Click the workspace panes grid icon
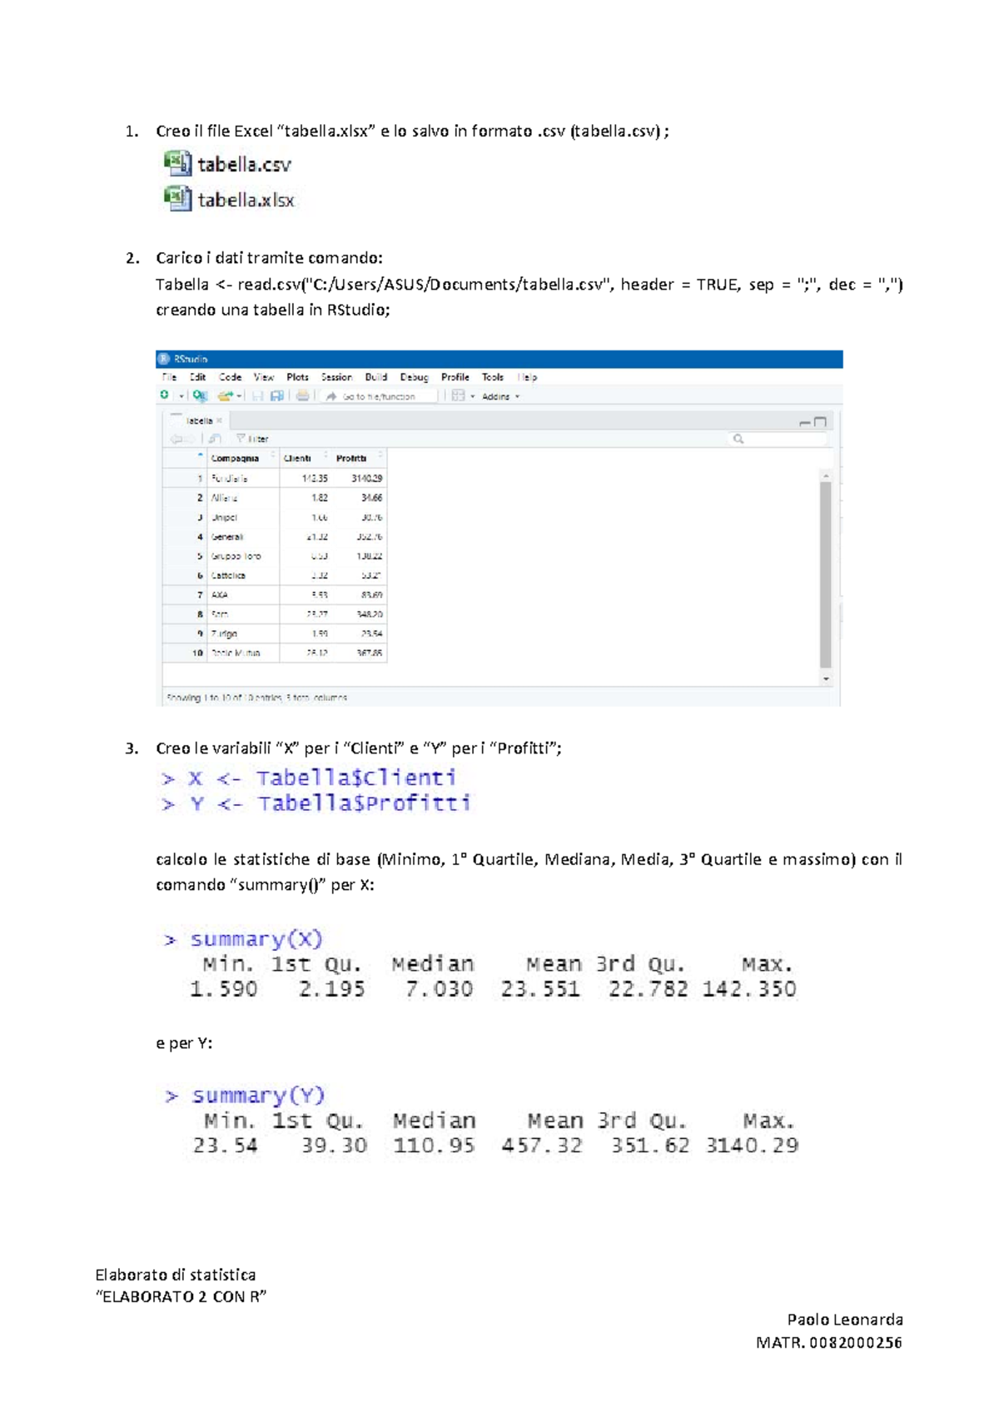Viewport: 999px width, 1412px height. pyautogui.click(x=458, y=396)
